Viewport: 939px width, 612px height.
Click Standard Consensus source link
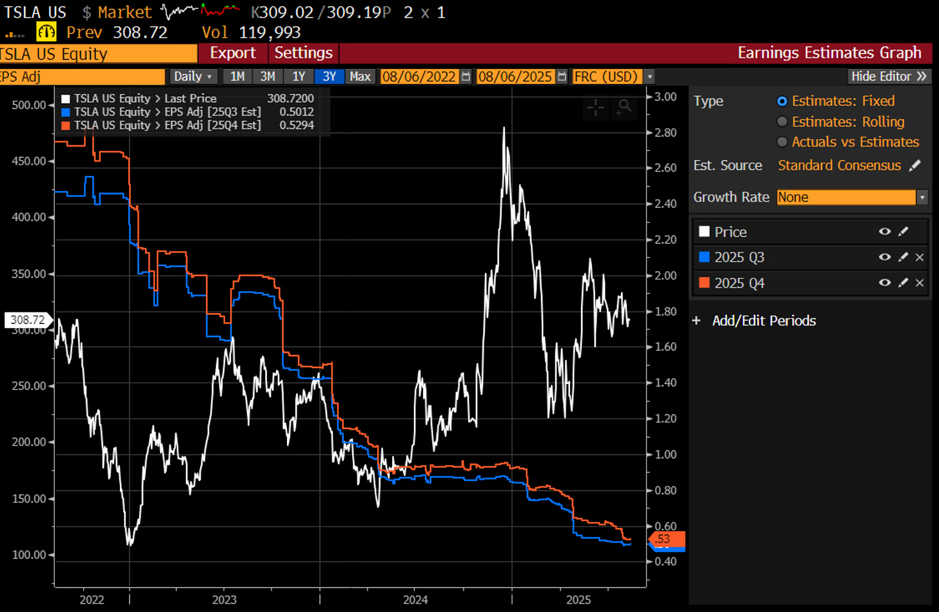[x=839, y=166]
